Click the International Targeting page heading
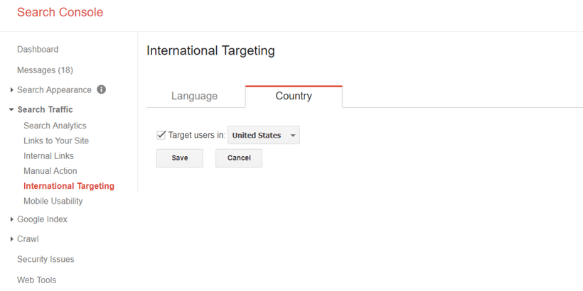 [211, 51]
